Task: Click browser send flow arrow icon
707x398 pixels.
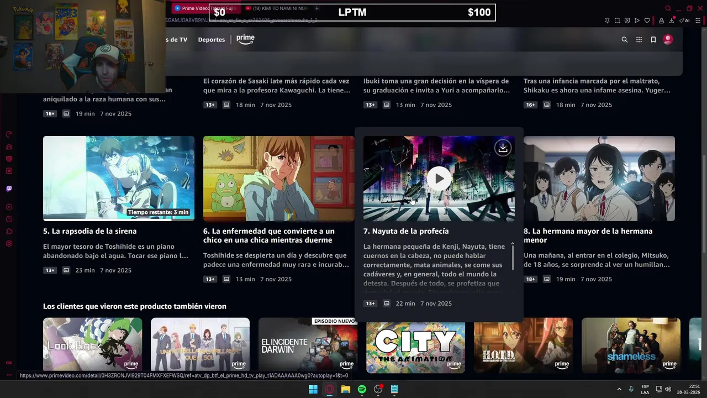Action: tap(637, 20)
